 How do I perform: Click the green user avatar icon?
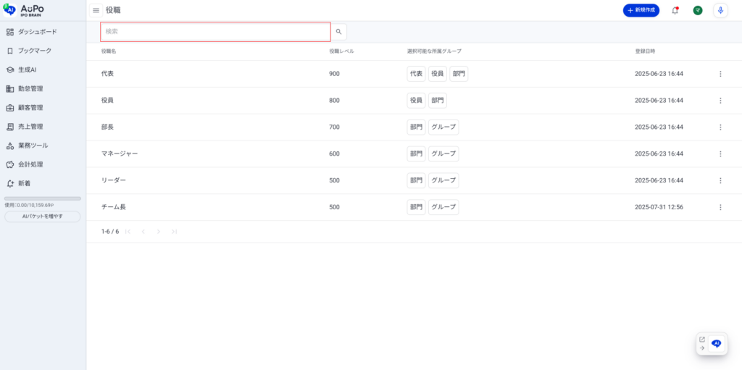click(697, 10)
